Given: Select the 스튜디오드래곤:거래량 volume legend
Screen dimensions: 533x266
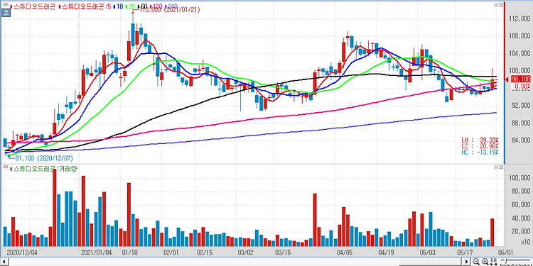Looking at the screenshot, I should [43, 168].
